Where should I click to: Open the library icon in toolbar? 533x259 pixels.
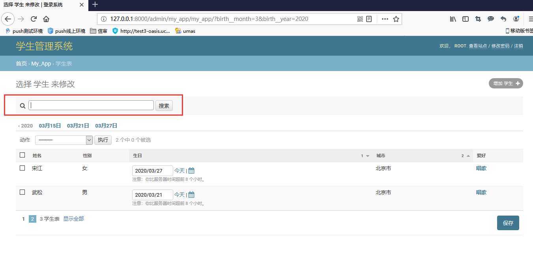point(453,19)
